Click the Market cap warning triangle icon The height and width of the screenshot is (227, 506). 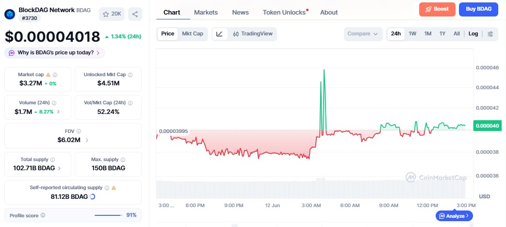click(48, 75)
